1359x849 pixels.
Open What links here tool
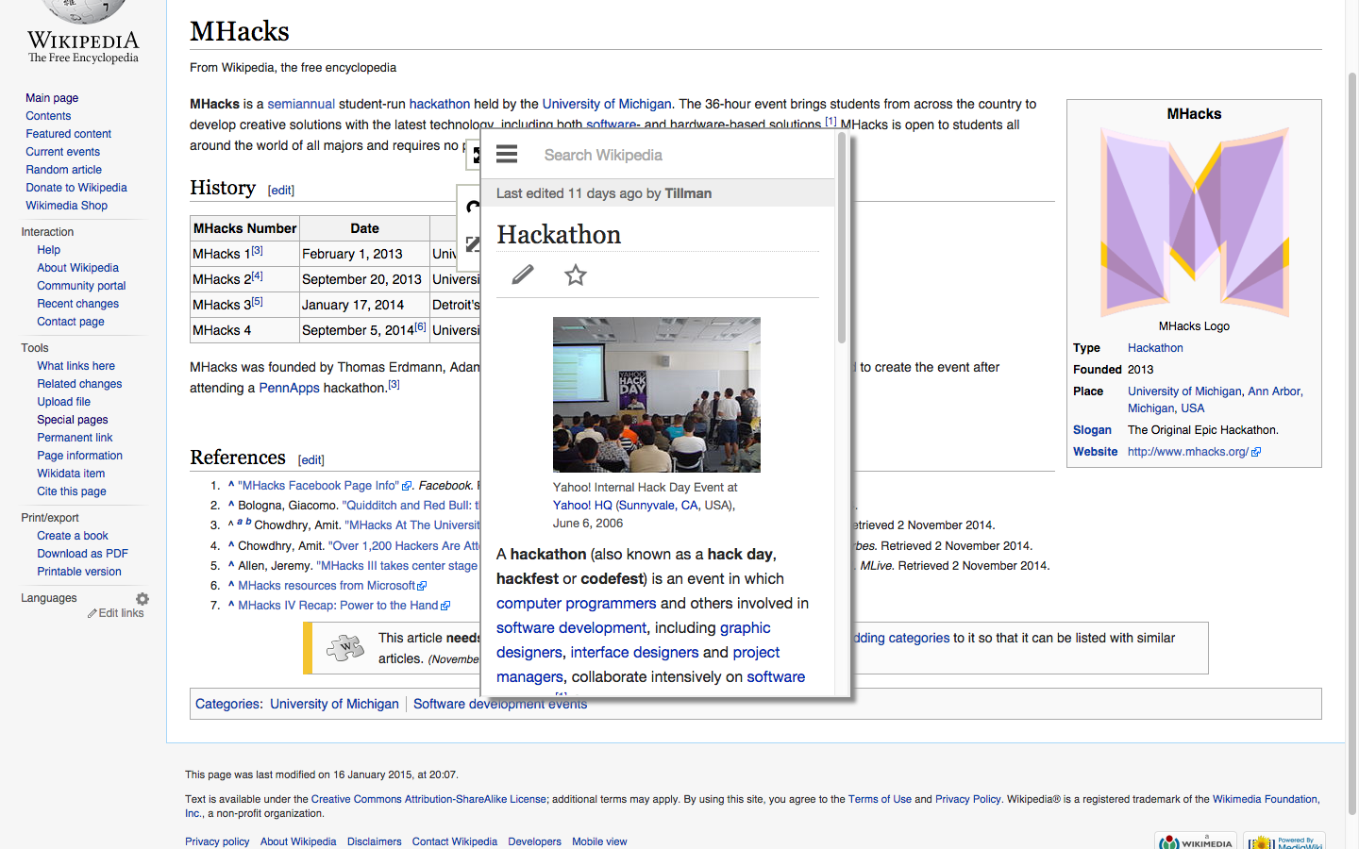click(x=75, y=366)
